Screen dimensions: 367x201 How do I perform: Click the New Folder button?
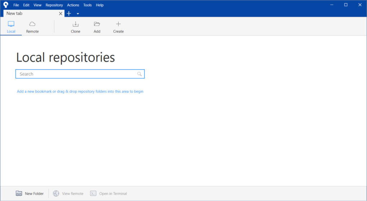pyautogui.click(x=29, y=193)
